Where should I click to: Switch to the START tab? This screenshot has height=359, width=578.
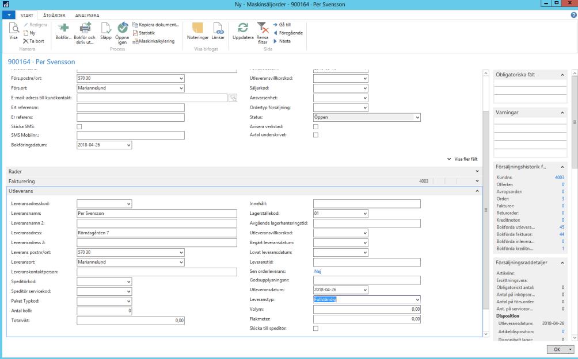pos(27,16)
